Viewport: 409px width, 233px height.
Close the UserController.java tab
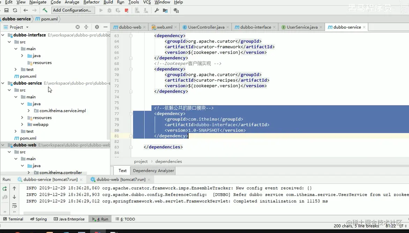tap(228, 27)
